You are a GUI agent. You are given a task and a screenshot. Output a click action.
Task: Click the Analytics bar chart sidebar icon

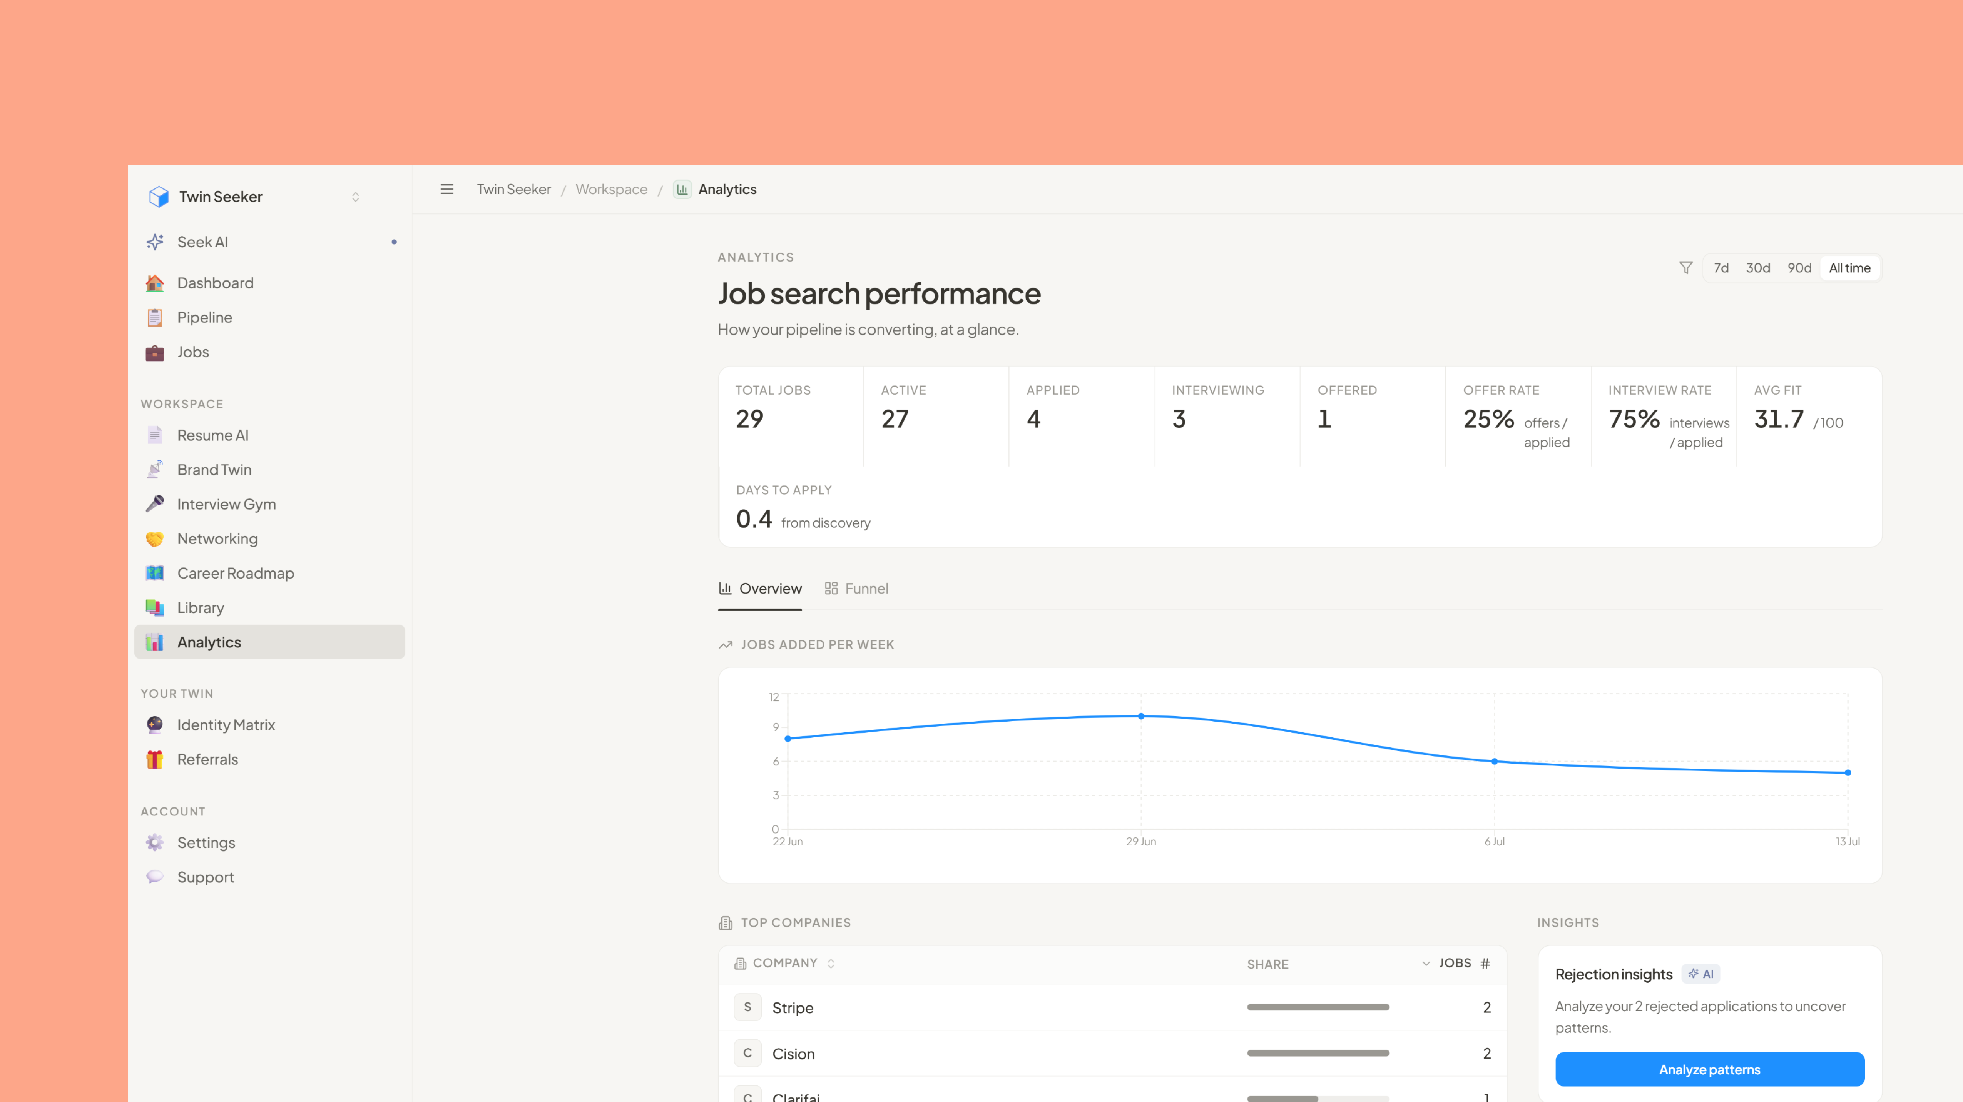pos(155,642)
